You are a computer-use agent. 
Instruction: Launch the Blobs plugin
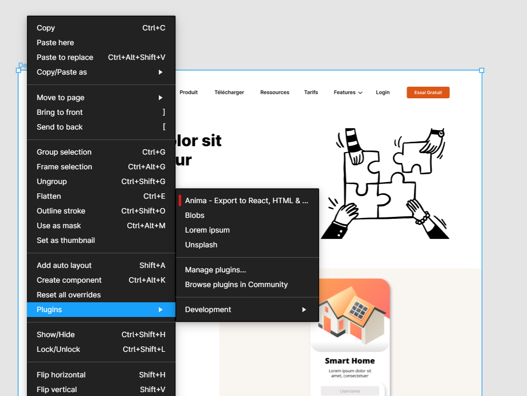247,215
